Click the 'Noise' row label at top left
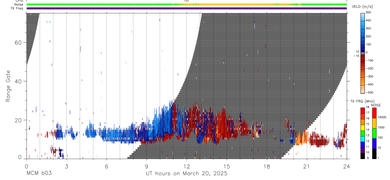Viewport: 390px width, 180px height. point(19,4)
